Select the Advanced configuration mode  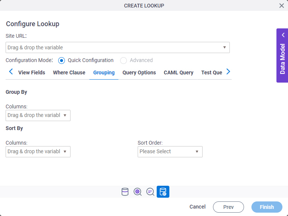coord(123,60)
